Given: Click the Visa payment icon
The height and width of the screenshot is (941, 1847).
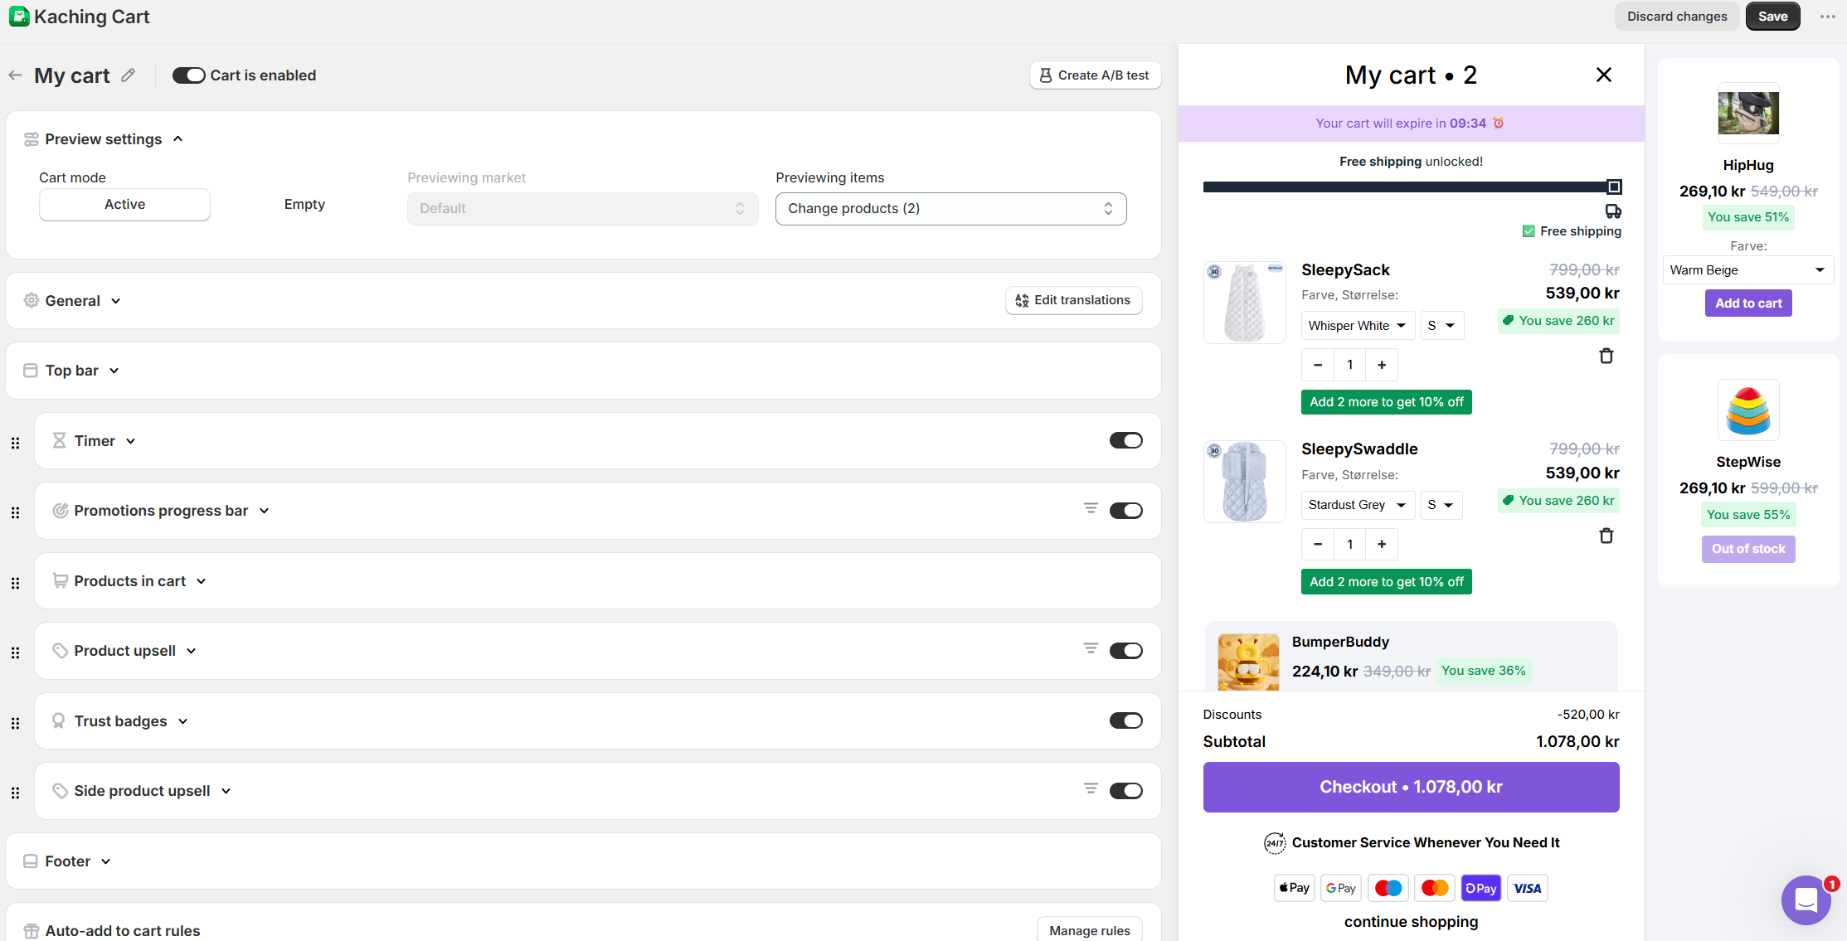Looking at the screenshot, I should tap(1527, 888).
